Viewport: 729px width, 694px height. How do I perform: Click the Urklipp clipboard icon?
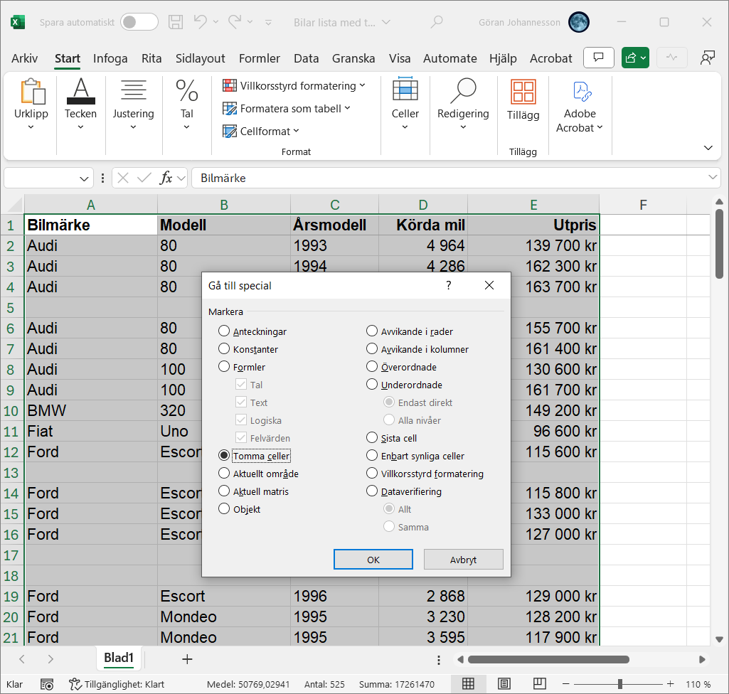[x=31, y=92]
